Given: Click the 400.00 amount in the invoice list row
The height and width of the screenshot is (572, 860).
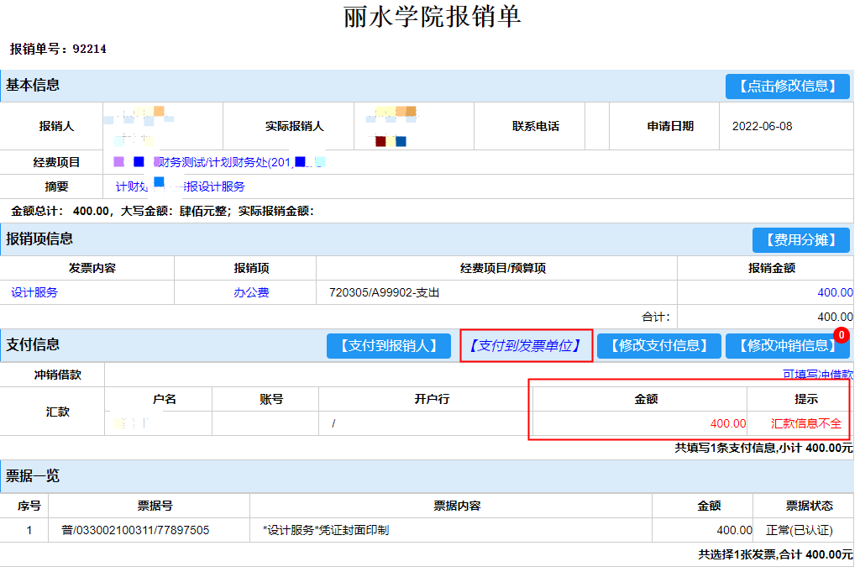Looking at the screenshot, I should point(734,530).
